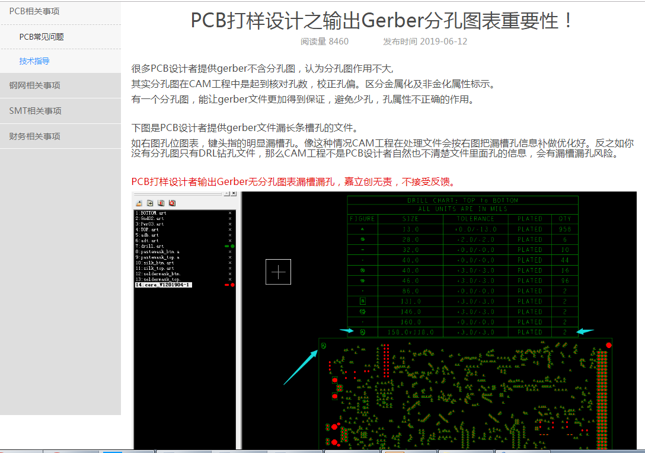Toggle visibility X of TOP.art layer
Viewport: 645px width, 453px height.
(x=230, y=229)
